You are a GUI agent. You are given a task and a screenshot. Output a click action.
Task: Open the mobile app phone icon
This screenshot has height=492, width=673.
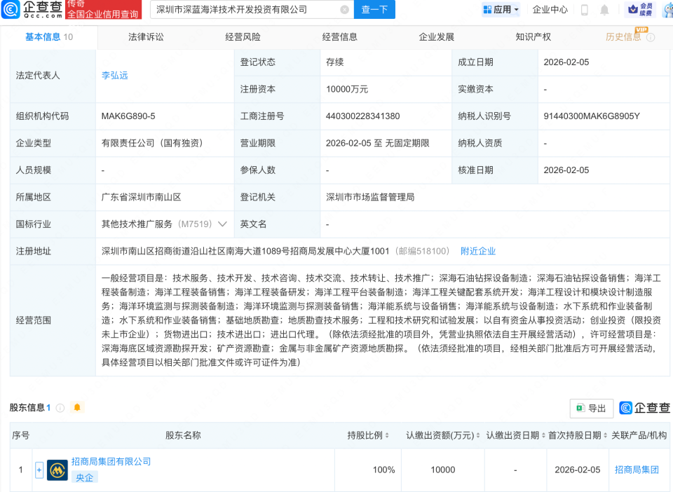pos(584,9)
